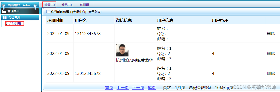The image size is (280, 92).
Task: Click the book icon beside 会员管理
Action: point(5,18)
